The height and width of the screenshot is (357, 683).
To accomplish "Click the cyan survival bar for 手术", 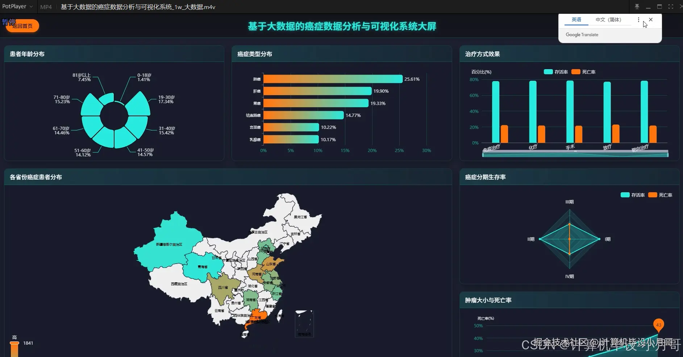I will (x=570, y=112).
